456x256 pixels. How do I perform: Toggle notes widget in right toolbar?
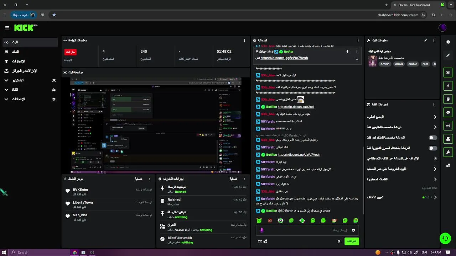[x=448, y=99]
